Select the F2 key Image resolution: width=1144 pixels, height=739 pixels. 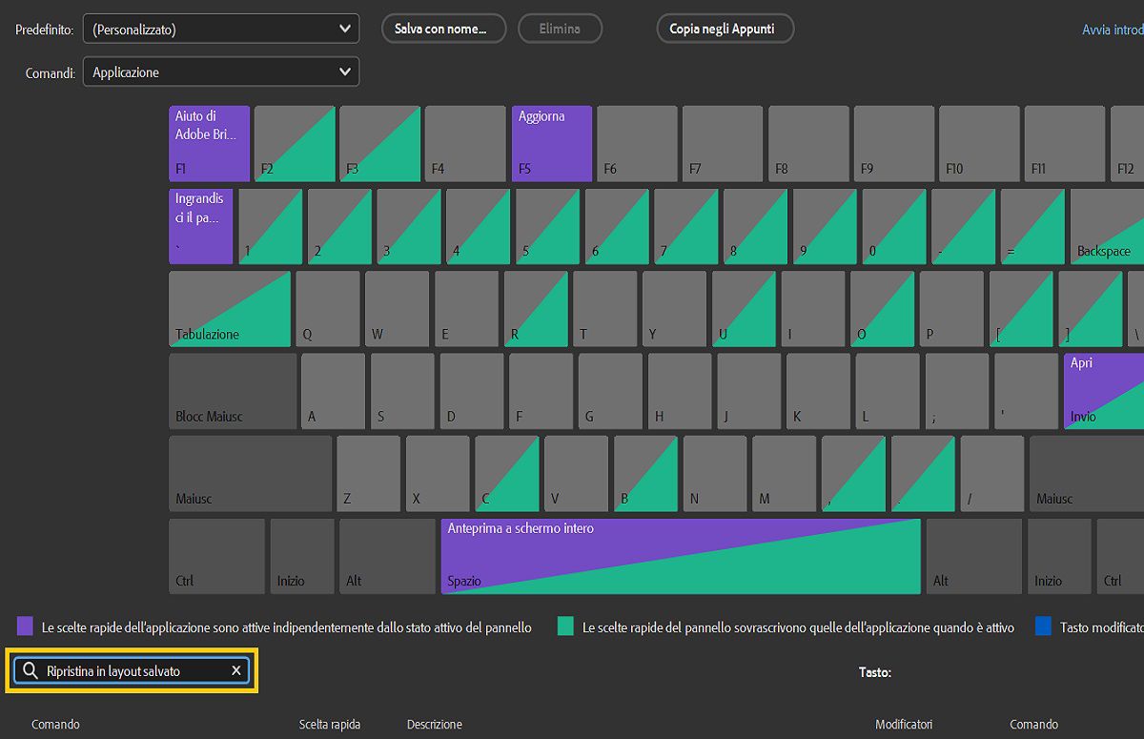coord(295,143)
